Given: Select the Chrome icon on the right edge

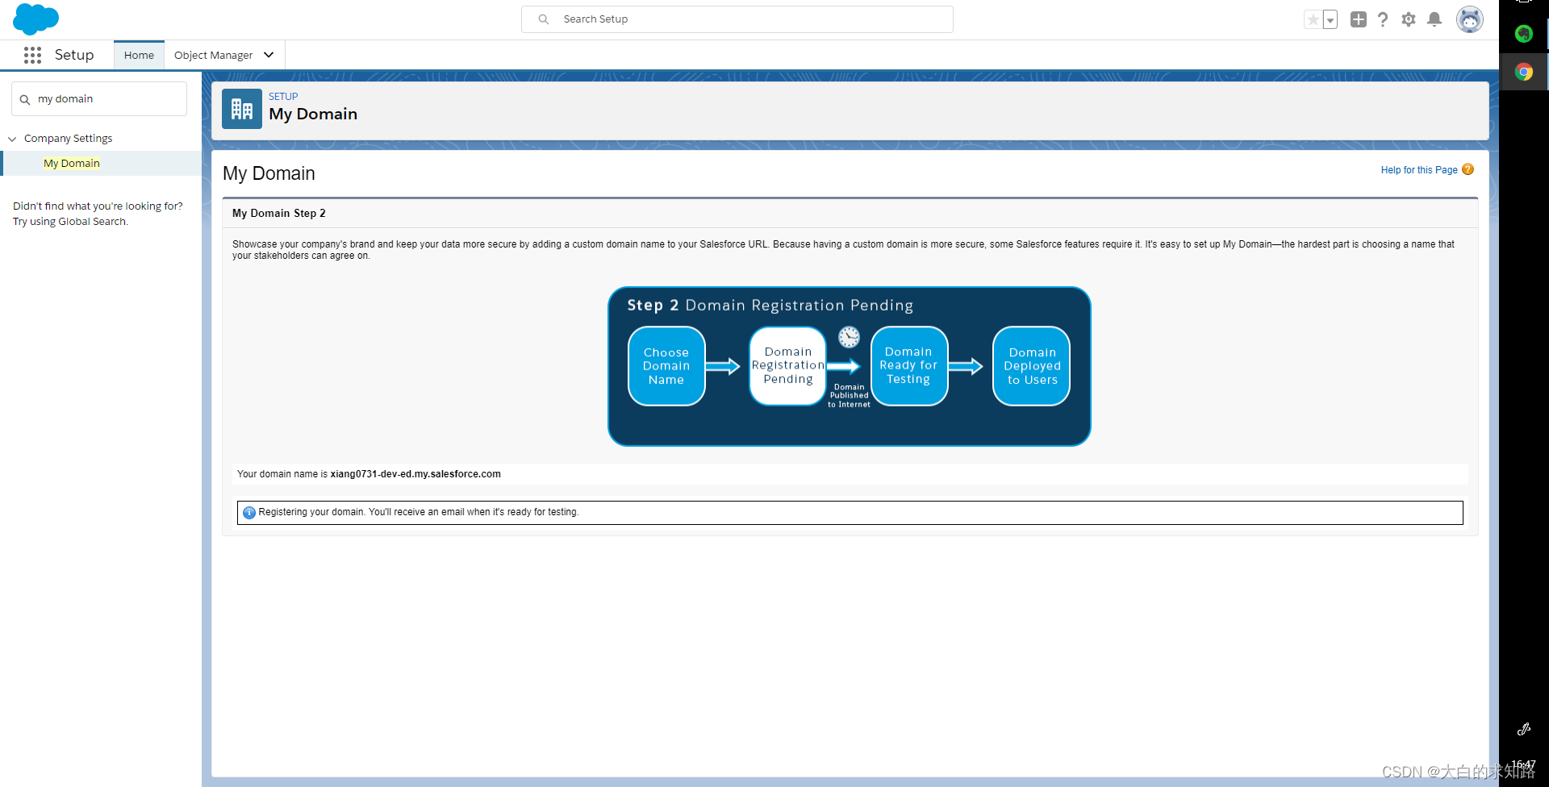Looking at the screenshot, I should (x=1524, y=72).
